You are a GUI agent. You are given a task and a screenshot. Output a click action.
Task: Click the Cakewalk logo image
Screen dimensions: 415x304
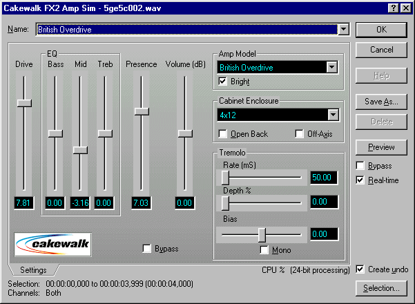coord(53,245)
